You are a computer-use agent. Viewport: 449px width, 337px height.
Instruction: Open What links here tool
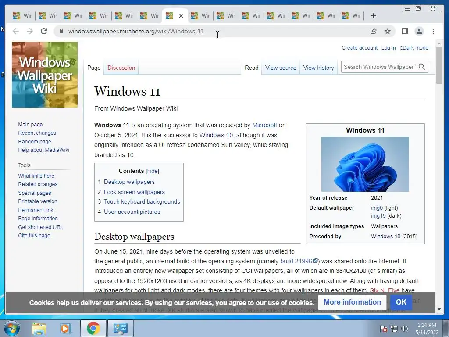pyautogui.click(x=36, y=176)
